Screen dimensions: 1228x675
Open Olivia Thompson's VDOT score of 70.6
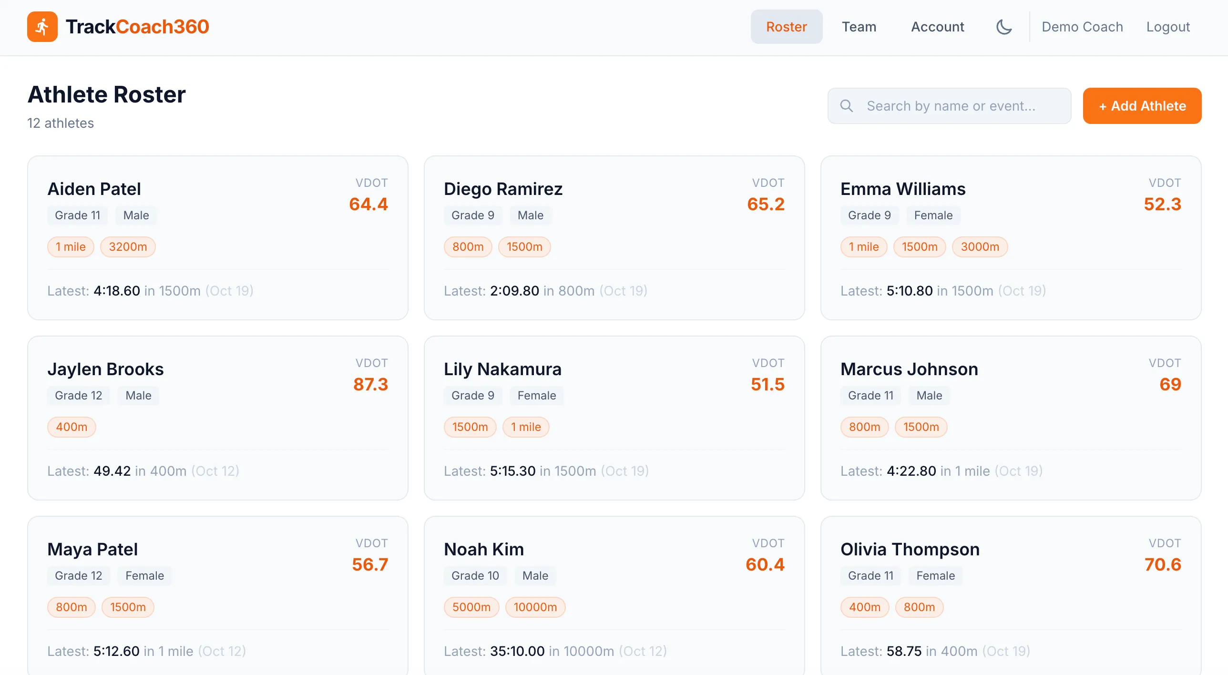click(1163, 564)
